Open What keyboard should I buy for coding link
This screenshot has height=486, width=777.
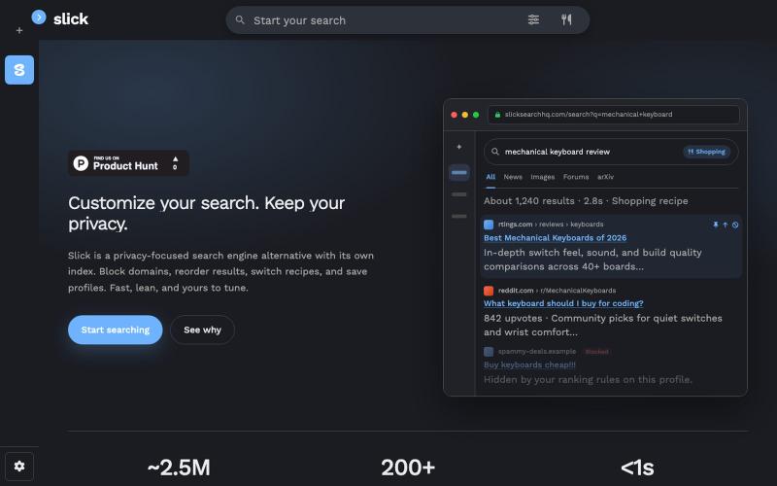tap(563, 303)
